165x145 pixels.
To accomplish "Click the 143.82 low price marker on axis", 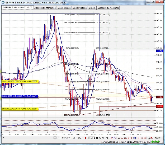I will click(159, 106).
